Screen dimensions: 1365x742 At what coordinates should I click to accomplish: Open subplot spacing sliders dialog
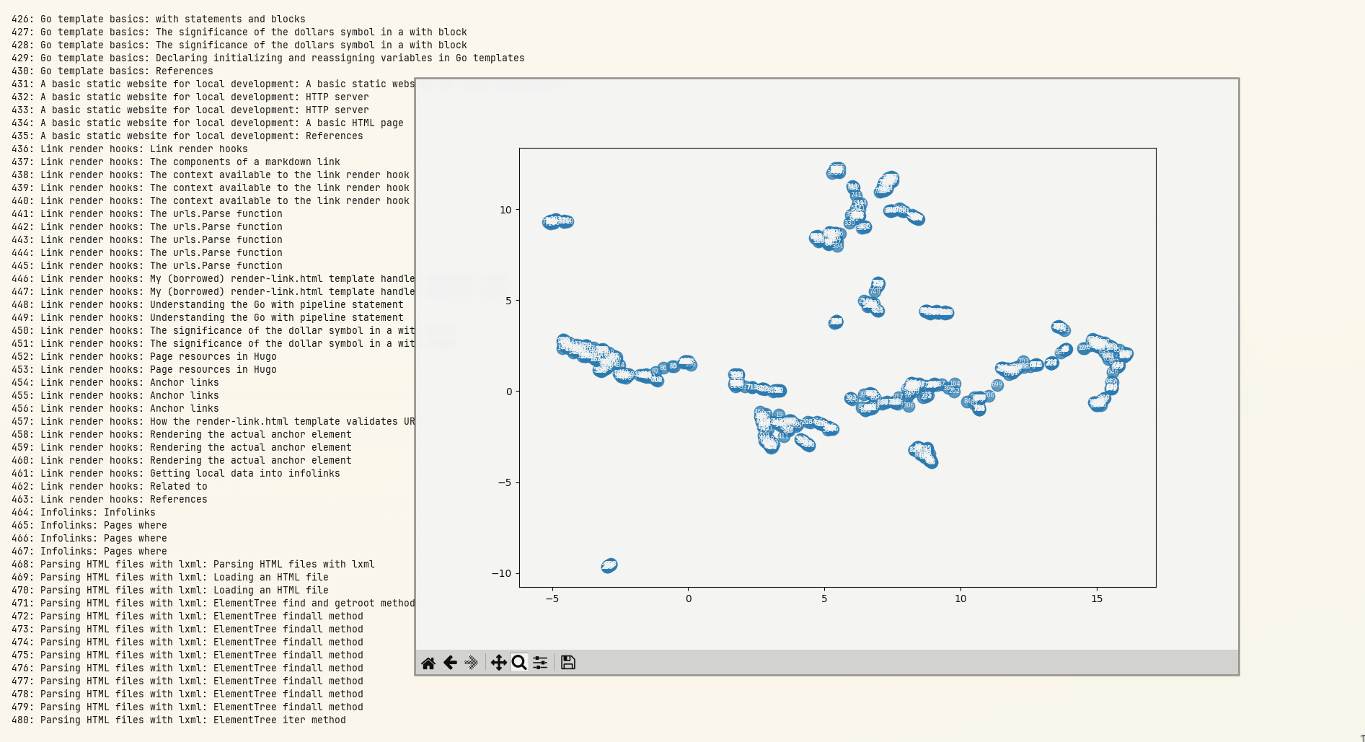coord(539,662)
